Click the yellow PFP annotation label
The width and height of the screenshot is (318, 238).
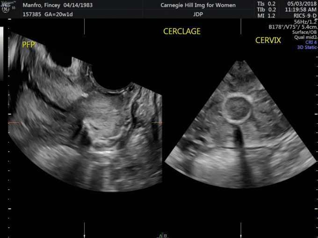pos(29,44)
